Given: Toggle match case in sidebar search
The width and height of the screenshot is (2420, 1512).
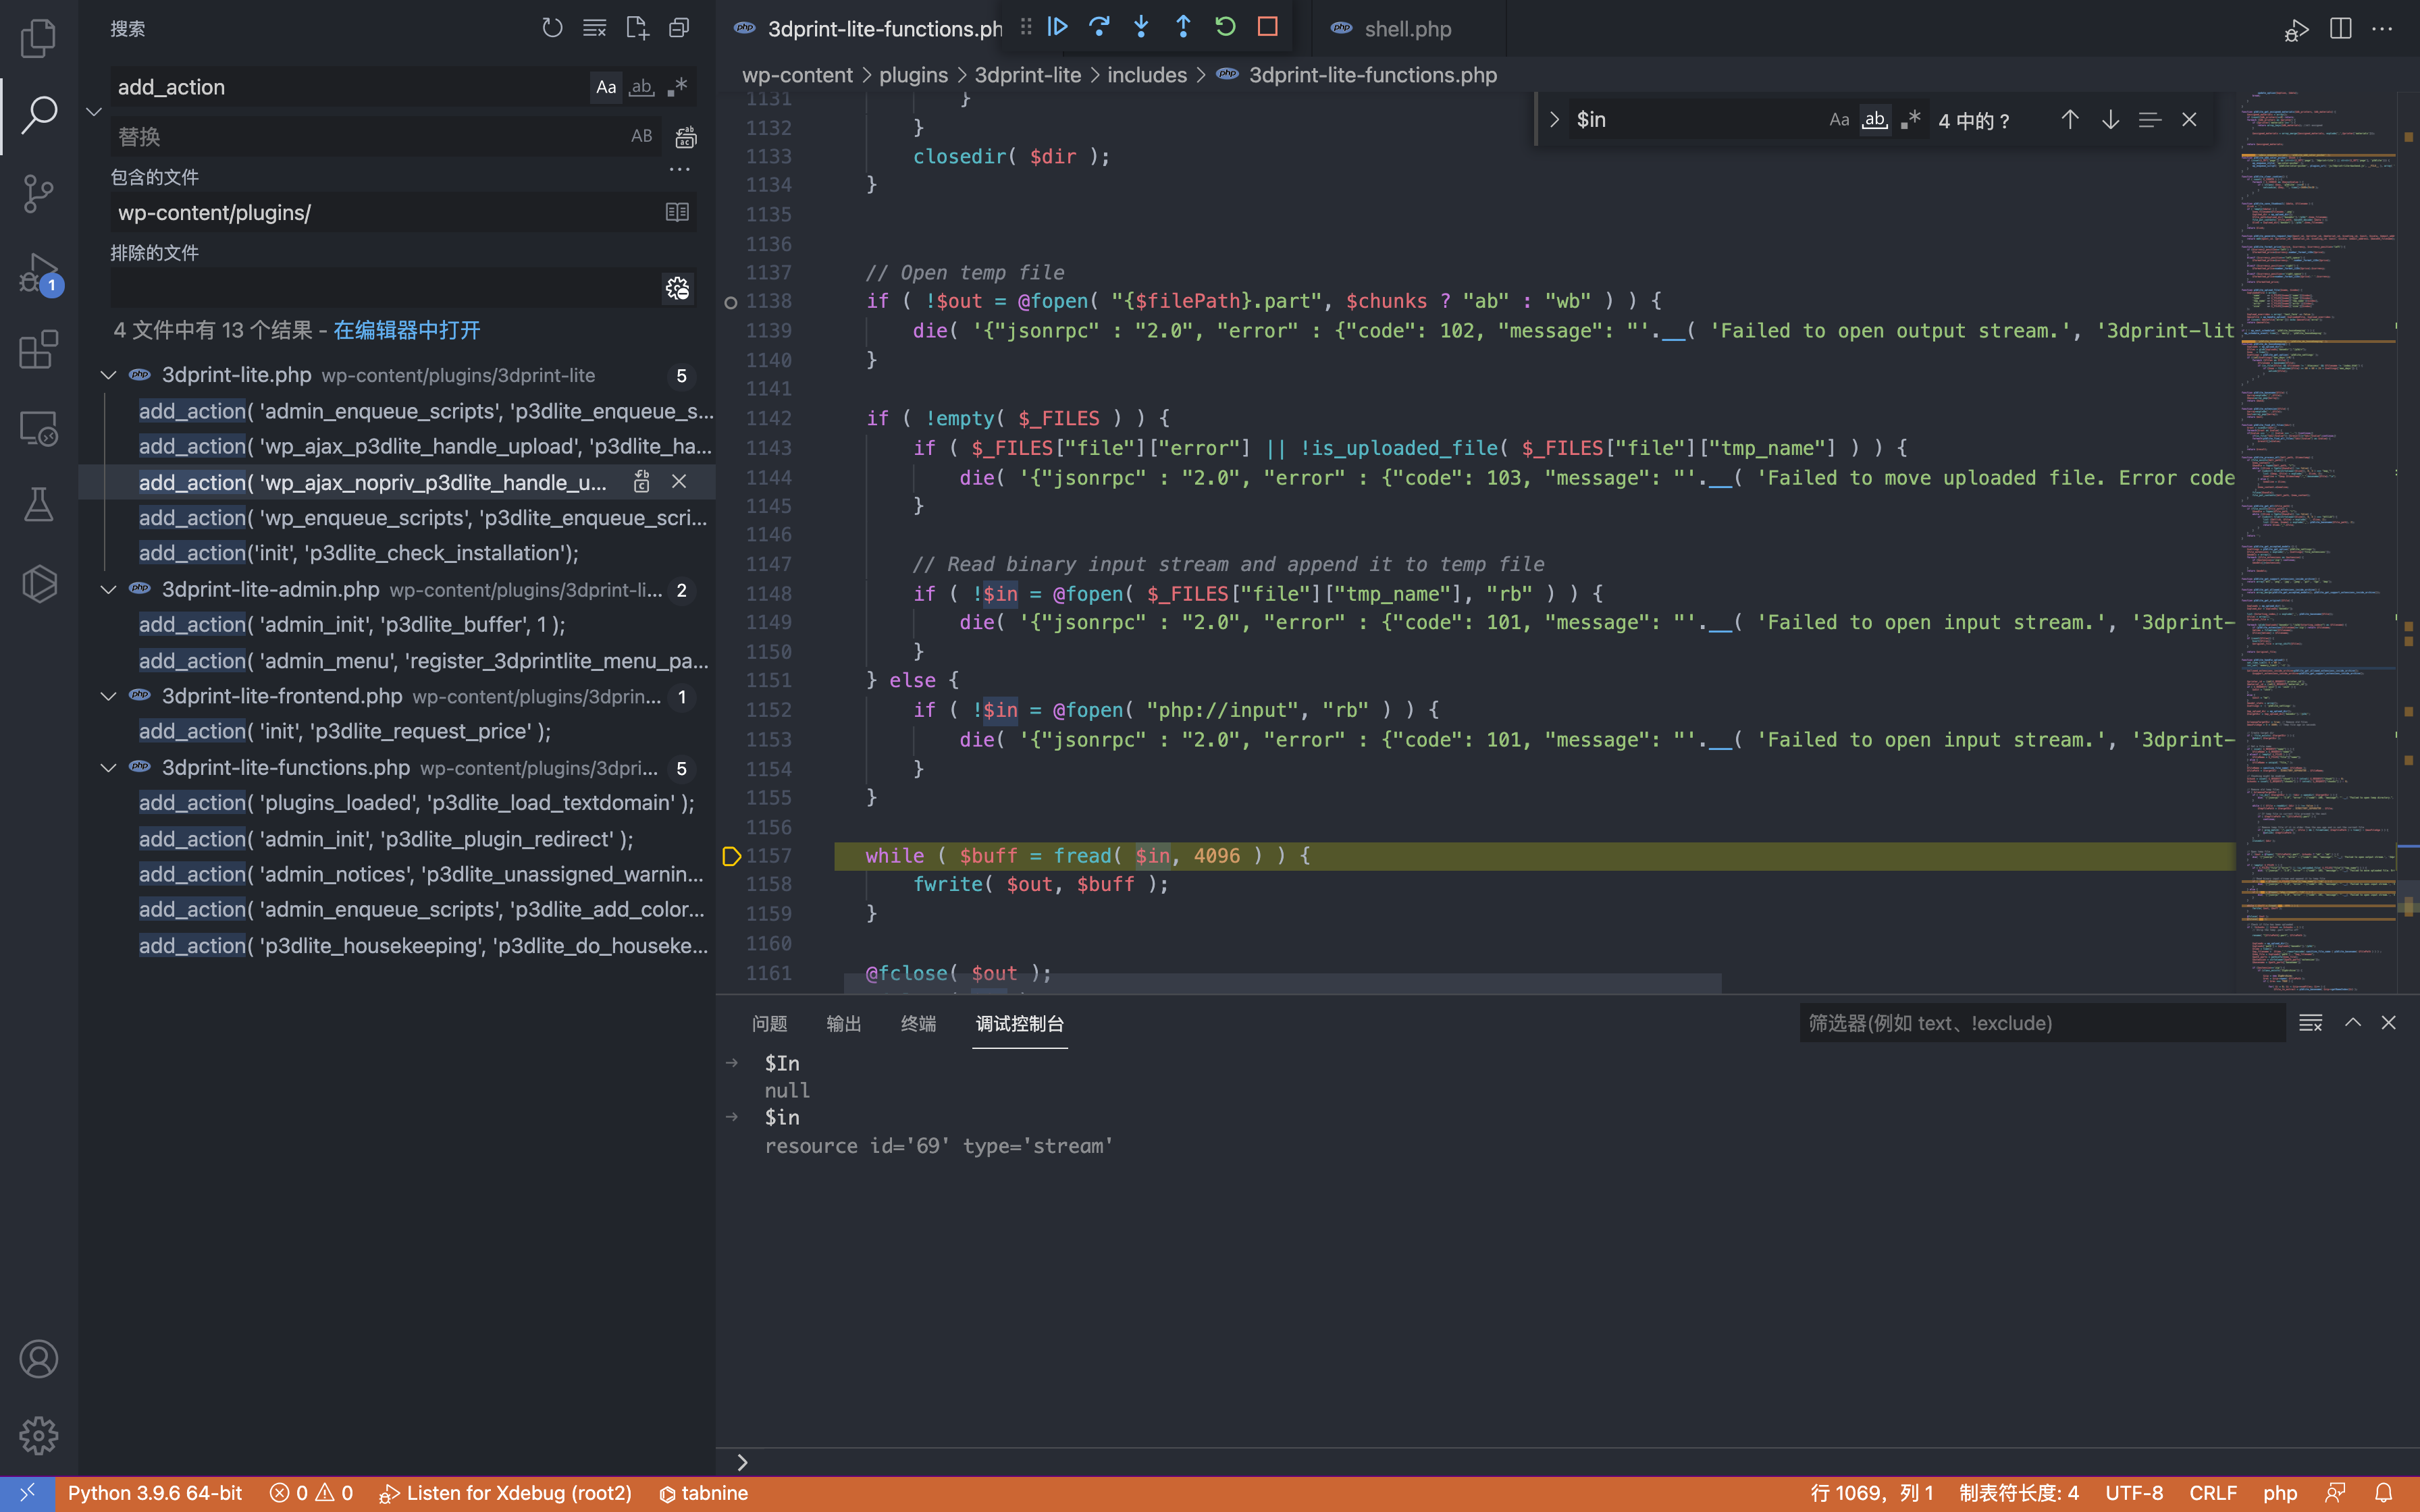Looking at the screenshot, I should coord(606,87).
